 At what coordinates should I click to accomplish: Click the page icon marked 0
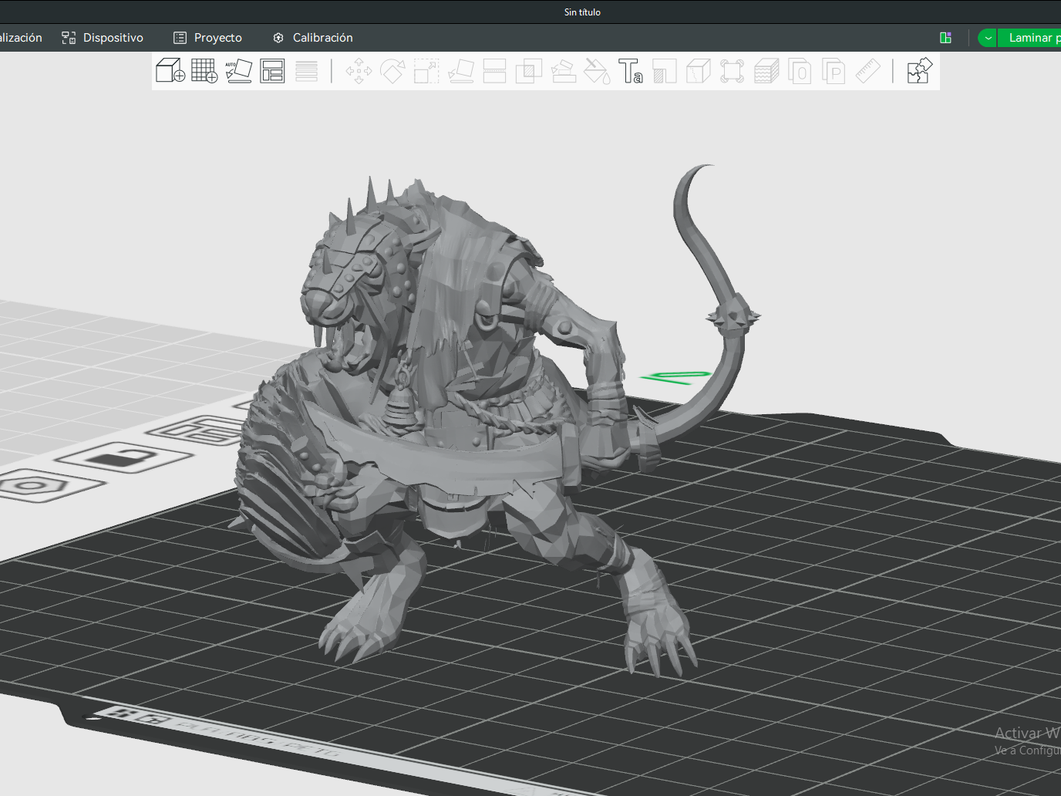coord(800,71)
